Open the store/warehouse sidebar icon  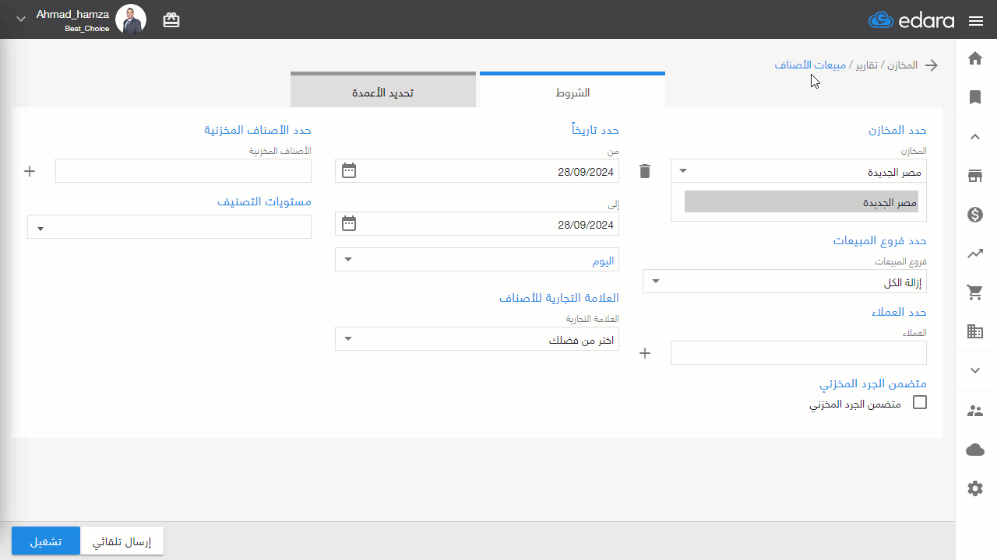975,176
